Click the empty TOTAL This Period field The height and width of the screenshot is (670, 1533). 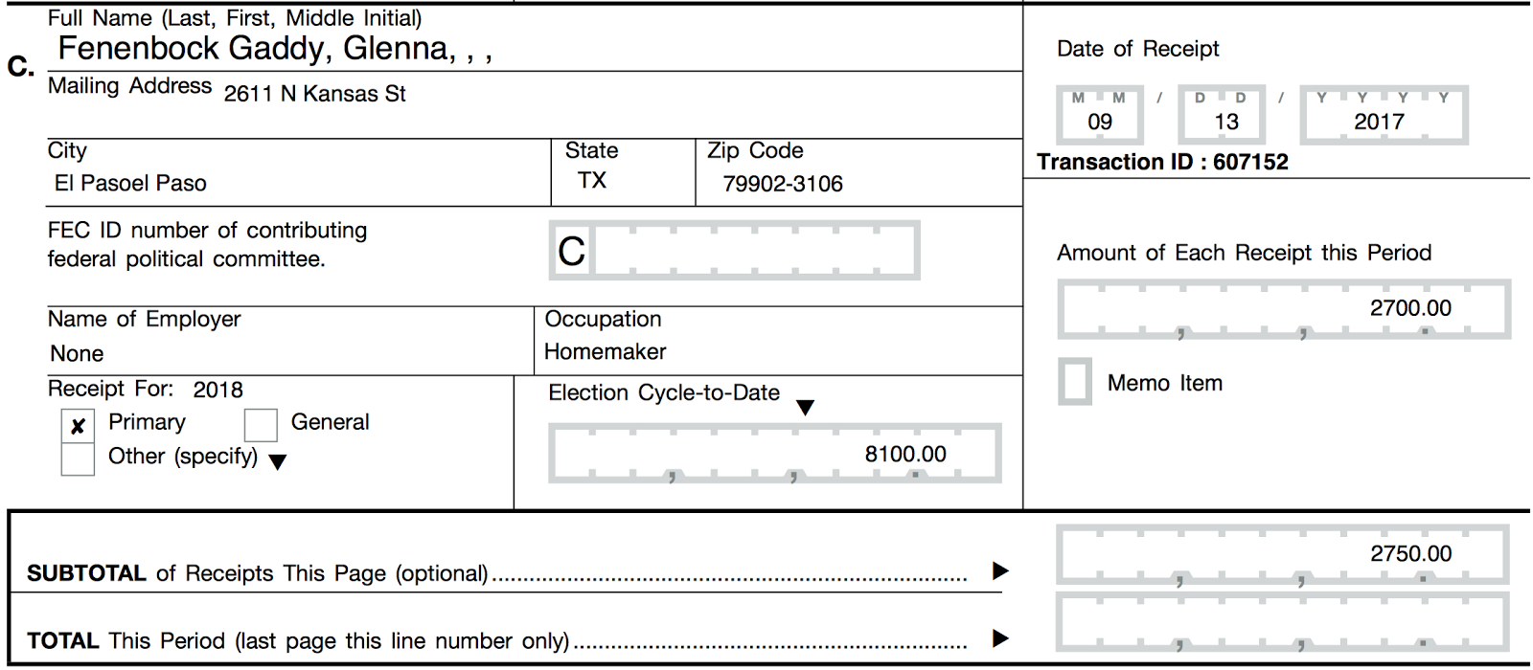1282,622
